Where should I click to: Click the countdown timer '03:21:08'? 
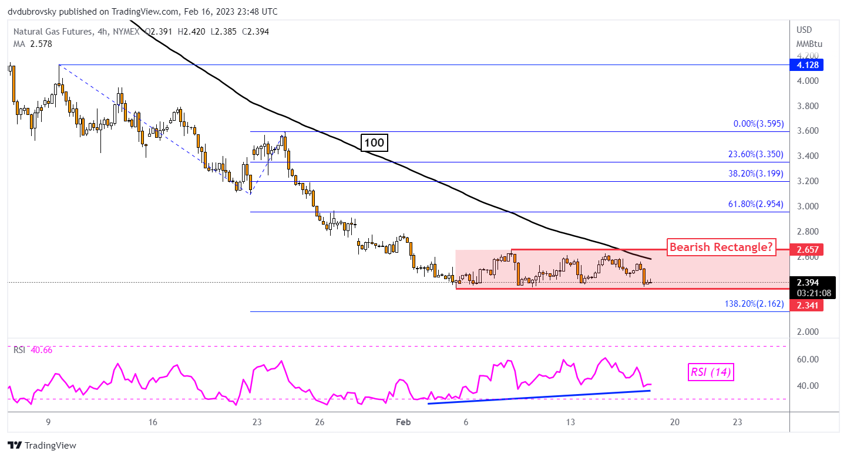click(814, 292)
